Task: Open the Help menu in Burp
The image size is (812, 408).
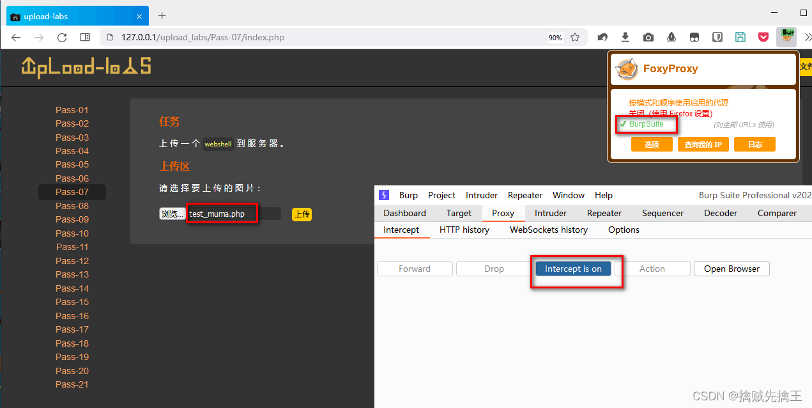Action: [604, 195]
